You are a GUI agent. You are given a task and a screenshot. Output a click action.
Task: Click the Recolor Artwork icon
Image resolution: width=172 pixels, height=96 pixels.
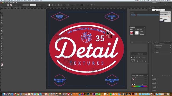(x=53, y=5)
